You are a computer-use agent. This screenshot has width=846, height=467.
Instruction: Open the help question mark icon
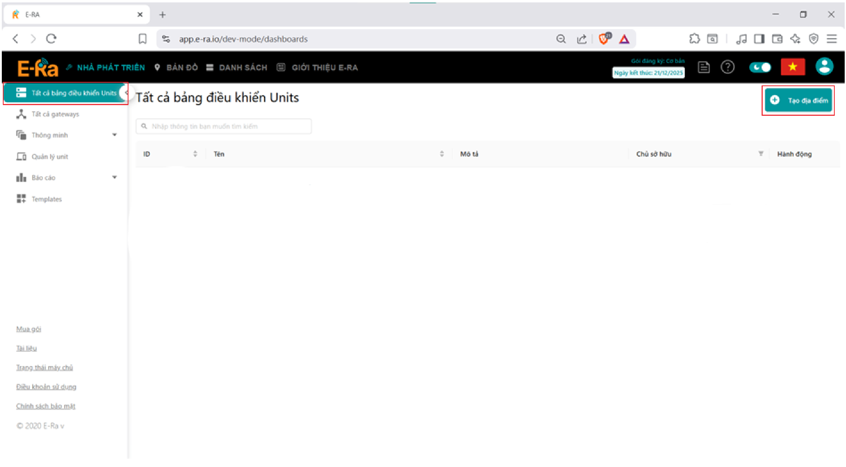(727, 67)
